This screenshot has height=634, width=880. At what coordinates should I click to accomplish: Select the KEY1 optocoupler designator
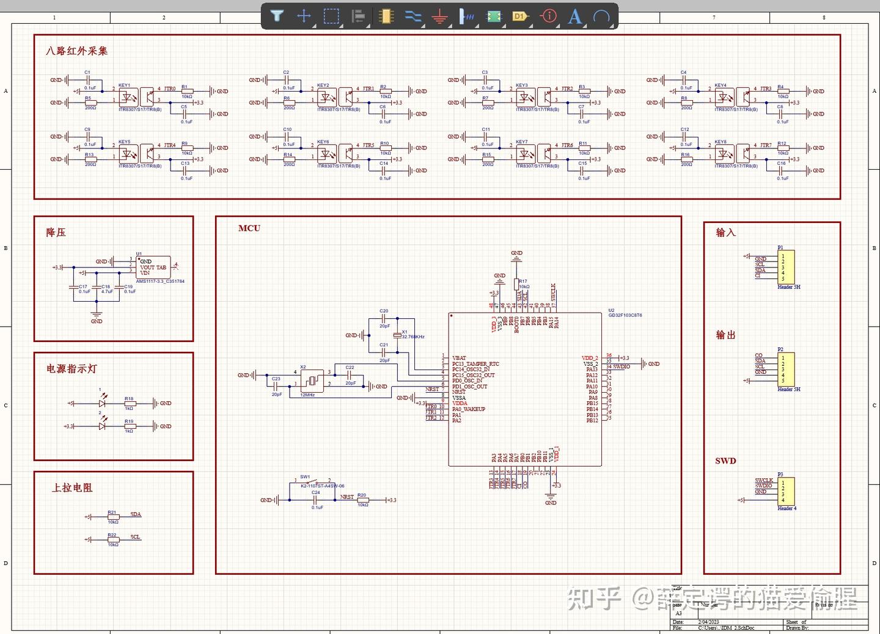point(124,86)
